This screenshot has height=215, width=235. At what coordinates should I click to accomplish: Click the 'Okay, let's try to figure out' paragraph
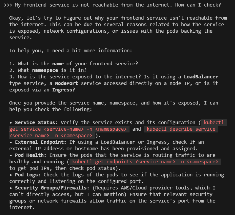[118, 28]
